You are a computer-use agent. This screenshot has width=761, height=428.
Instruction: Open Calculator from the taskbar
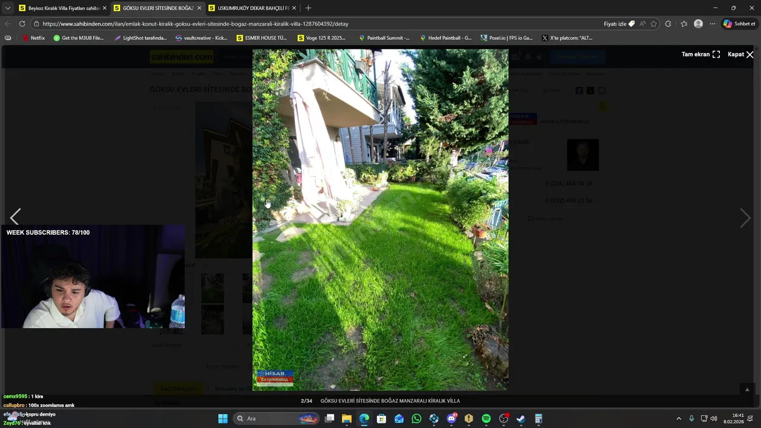point(539,418)
